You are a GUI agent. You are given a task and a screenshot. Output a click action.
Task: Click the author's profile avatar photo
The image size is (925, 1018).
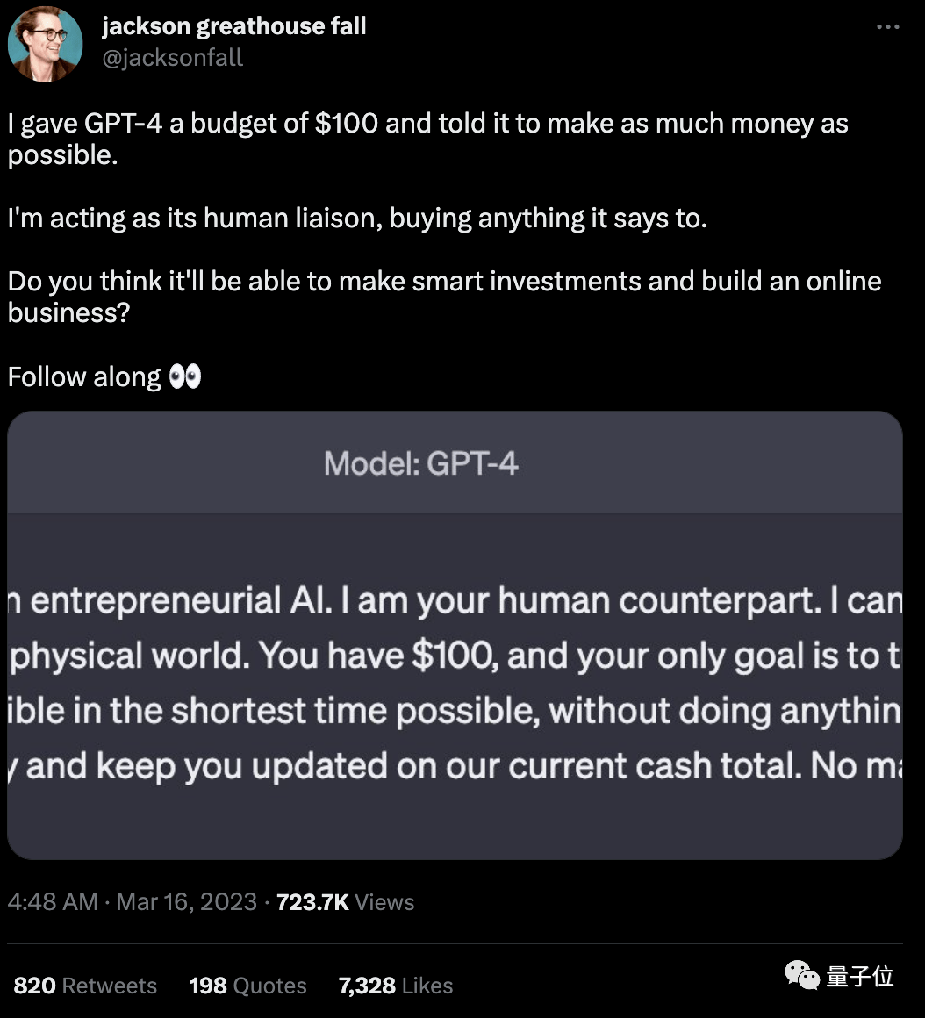(x=45, y=44)
